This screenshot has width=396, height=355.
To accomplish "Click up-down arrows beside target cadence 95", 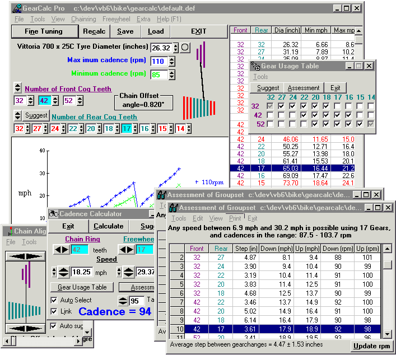I will click(123, 301).
